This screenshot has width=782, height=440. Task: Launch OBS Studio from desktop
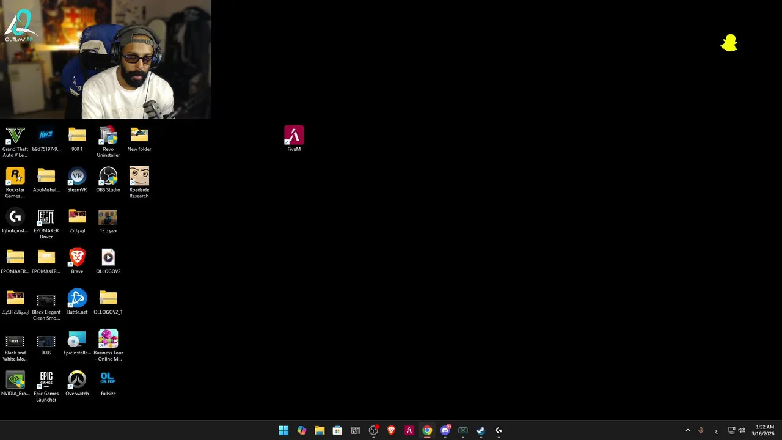point(108,180)
